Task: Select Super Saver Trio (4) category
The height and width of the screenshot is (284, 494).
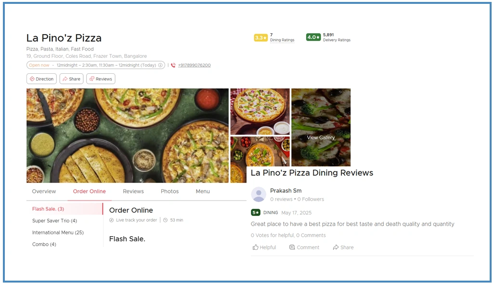Action: tap(54, 220)
